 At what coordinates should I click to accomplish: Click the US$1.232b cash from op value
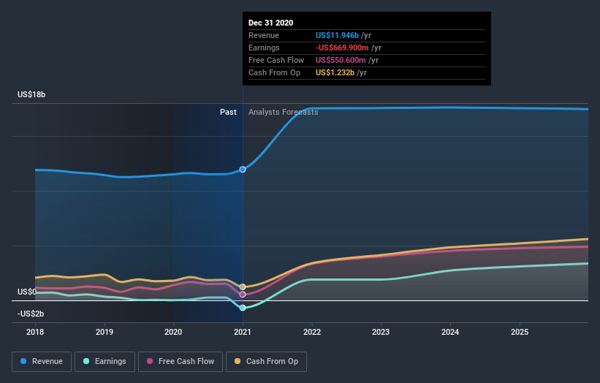[x=335, y=72]
